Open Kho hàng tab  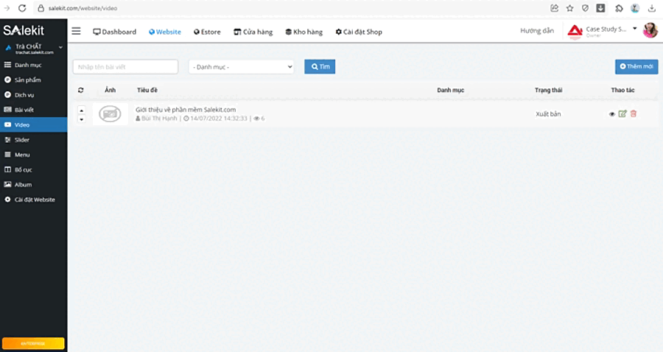(x=304, y=32)
